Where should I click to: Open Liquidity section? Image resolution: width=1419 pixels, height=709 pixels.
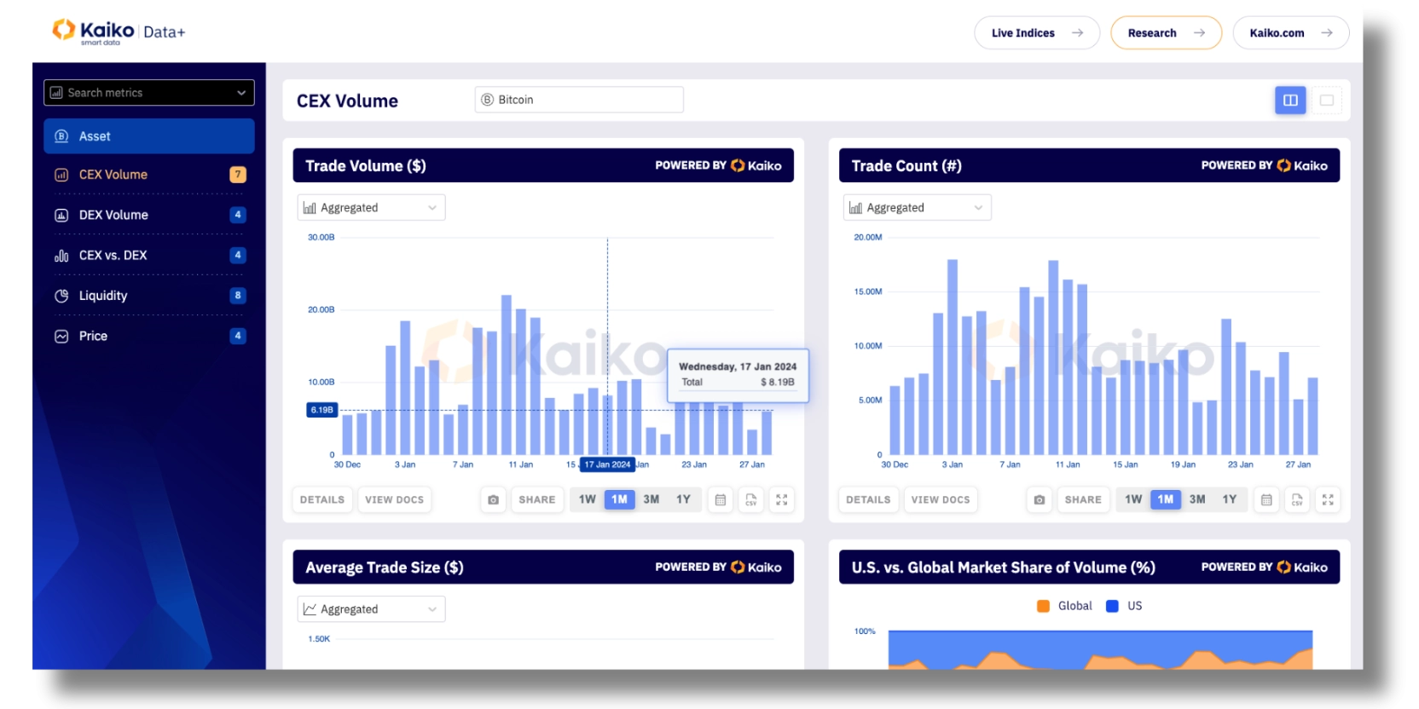point(149,296)
